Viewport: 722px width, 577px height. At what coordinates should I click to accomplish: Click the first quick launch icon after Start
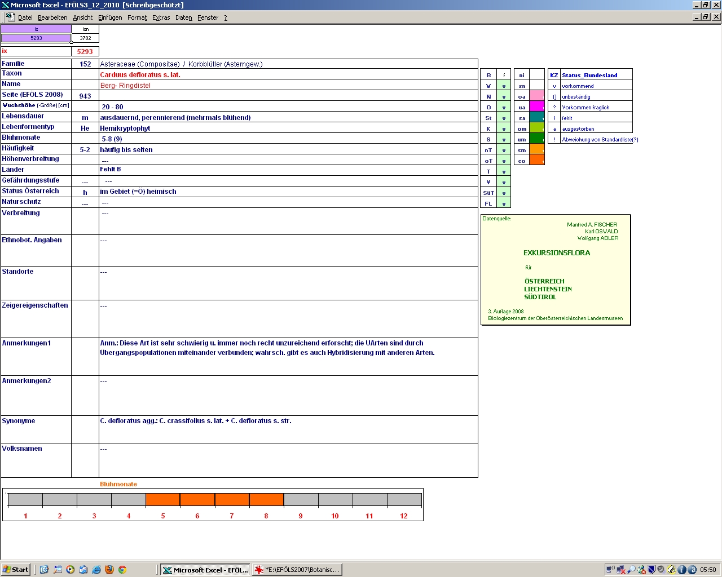[x=45, y=570]
